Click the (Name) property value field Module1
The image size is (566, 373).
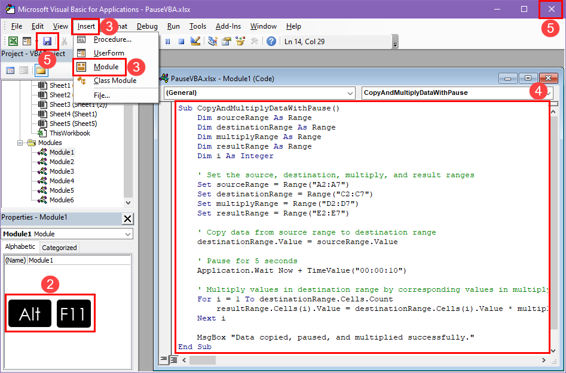coord(79,260)
